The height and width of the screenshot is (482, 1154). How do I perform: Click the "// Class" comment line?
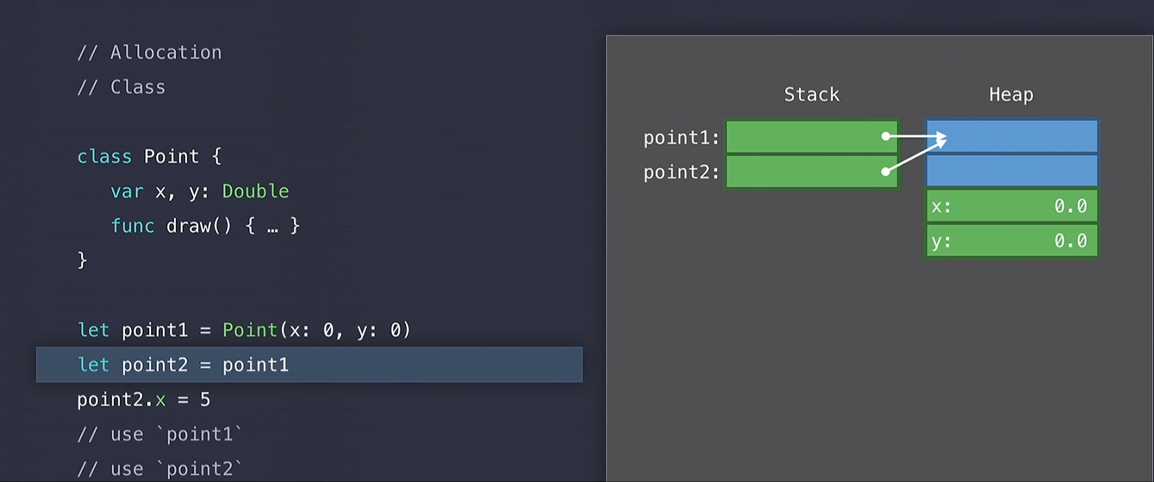tap(121, 88)
